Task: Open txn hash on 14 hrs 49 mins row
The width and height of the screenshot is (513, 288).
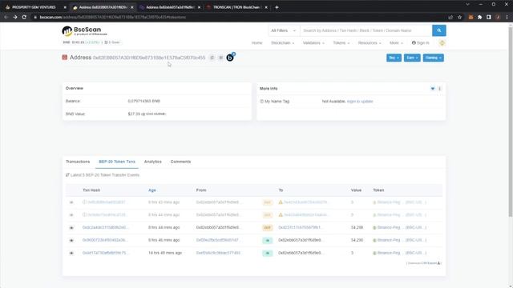Action: coord(105,253)
